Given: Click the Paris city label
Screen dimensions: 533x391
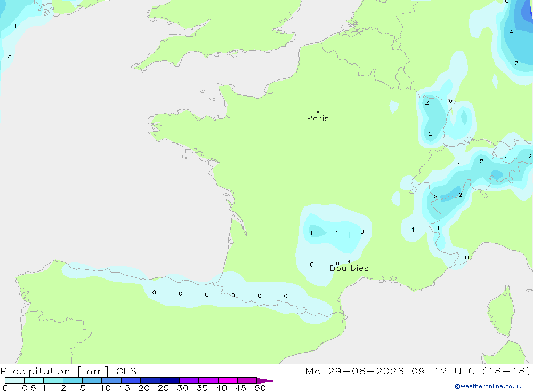Looking at the screenshot, I should 318,118.
